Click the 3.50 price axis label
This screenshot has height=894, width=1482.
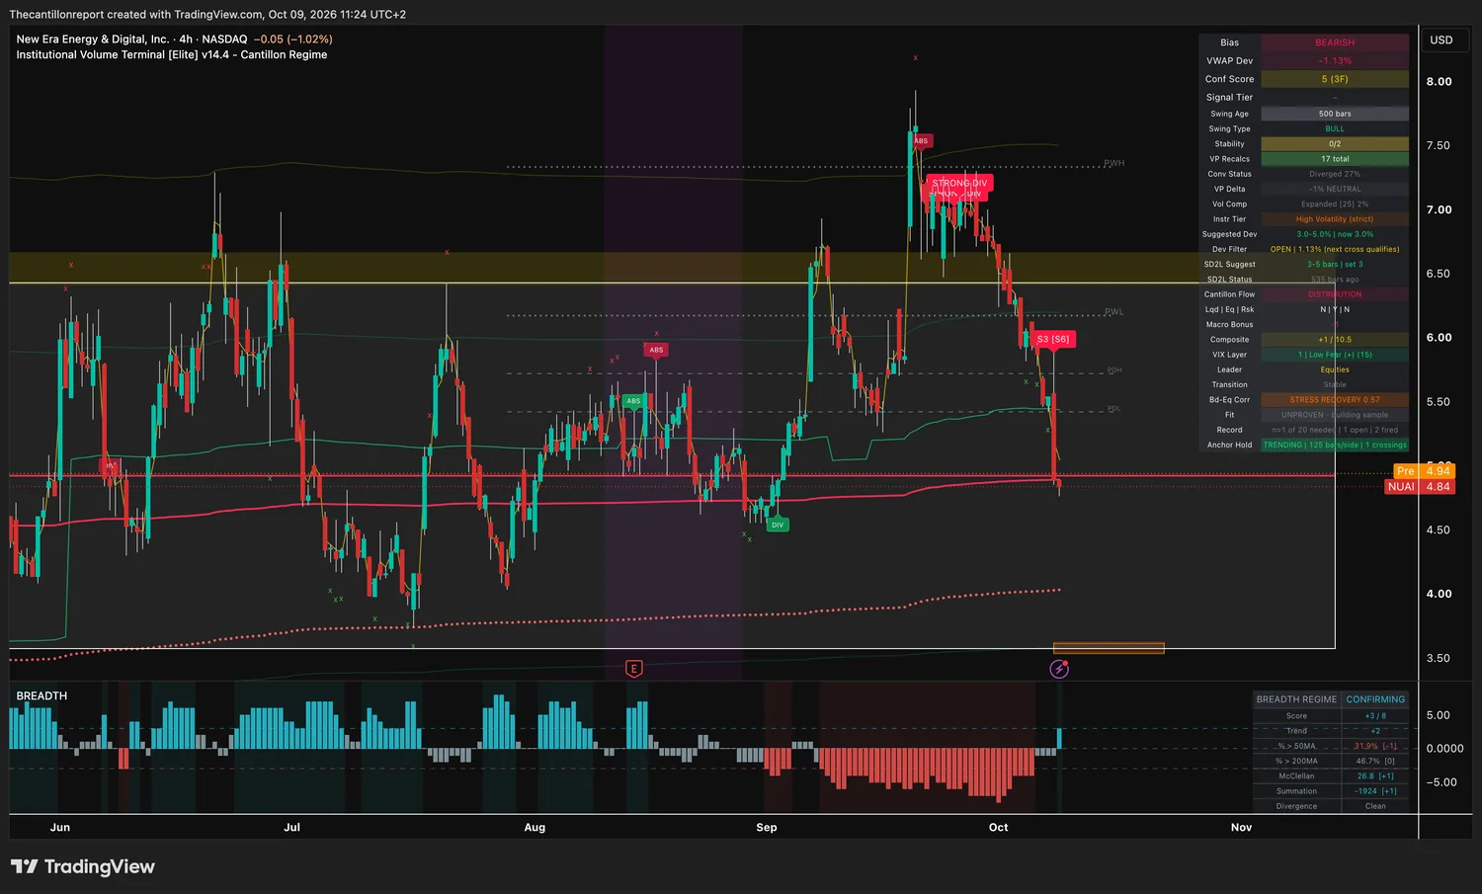pos(1439,658)
